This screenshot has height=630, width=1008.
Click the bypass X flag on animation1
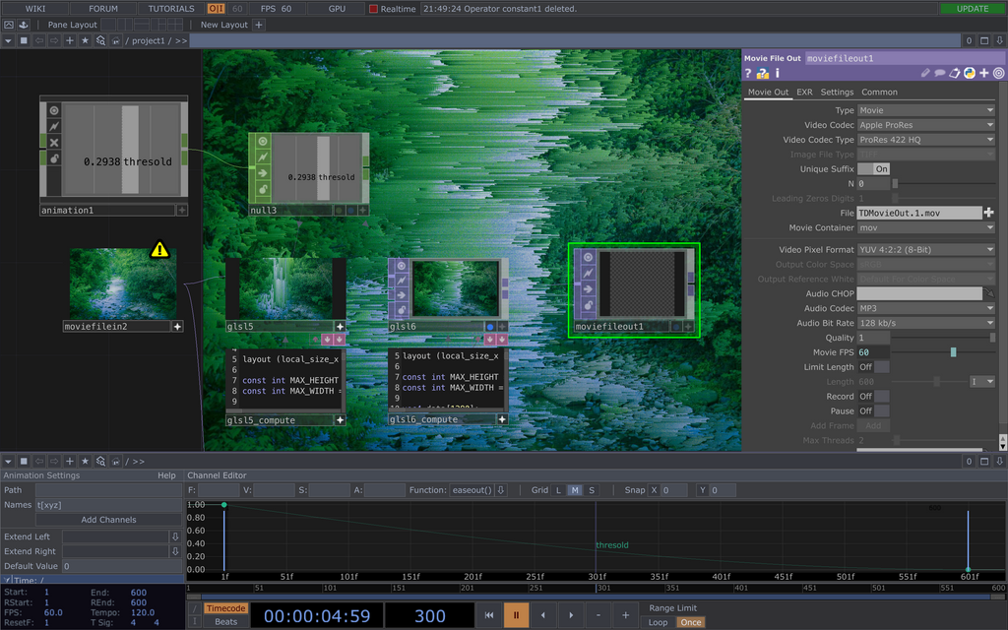click(54, 142)
